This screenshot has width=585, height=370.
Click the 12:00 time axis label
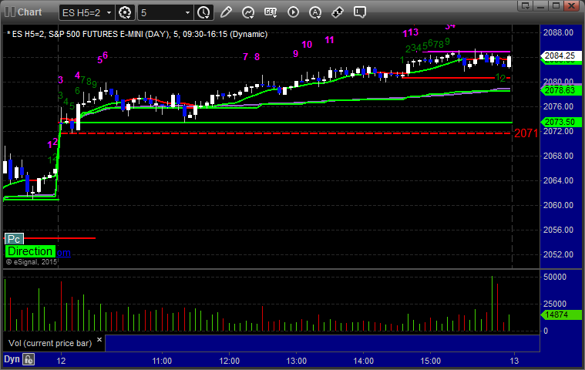pyautogui.click(x=229, y=361)
